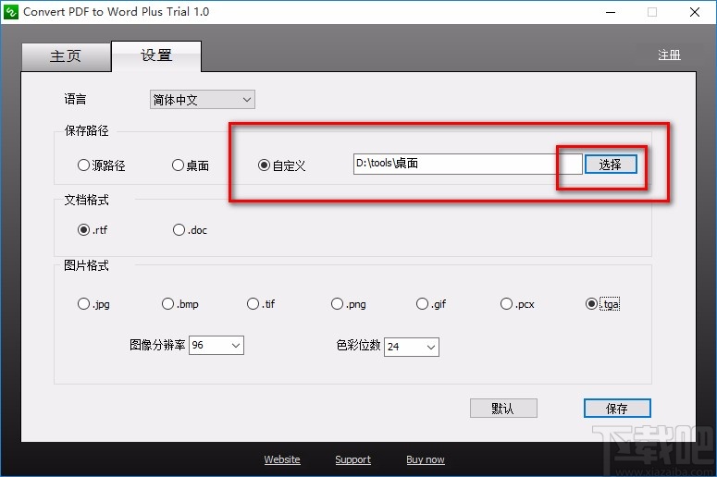This screenshot has width=717, height=477.
Task: Select .rtf document format
Action: tap(93, 229)
